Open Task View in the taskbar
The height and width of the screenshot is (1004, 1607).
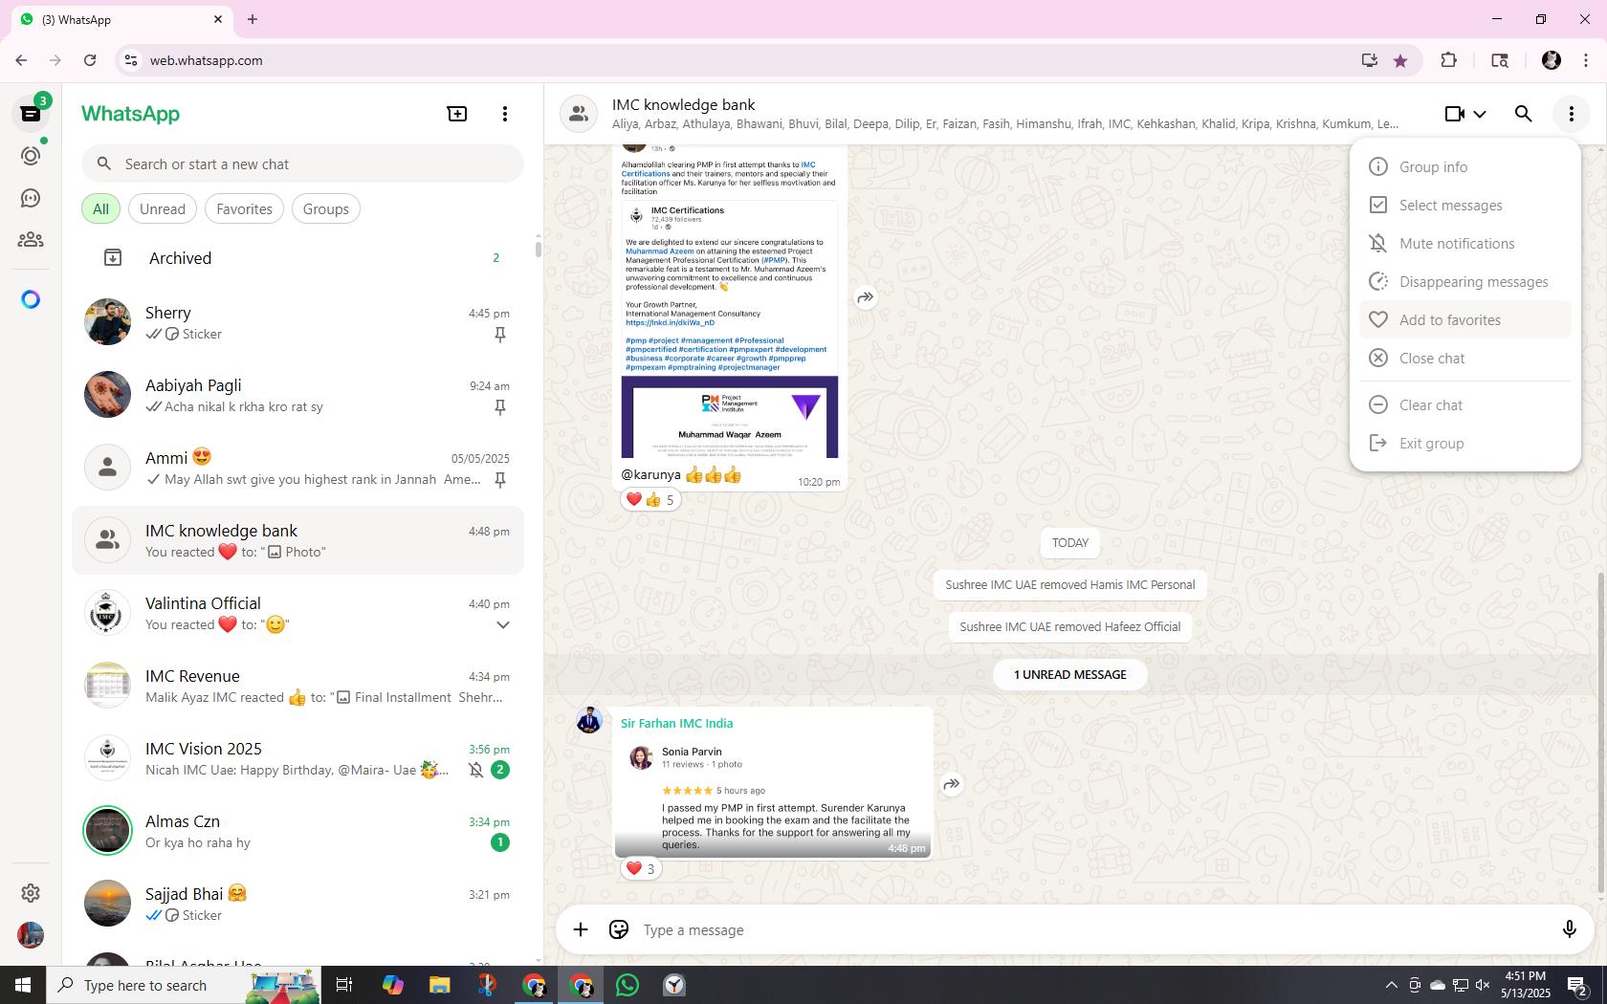click(x=344, y=985)
